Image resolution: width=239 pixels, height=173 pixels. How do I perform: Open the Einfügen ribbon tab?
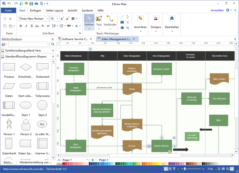(x=36, y=11)
